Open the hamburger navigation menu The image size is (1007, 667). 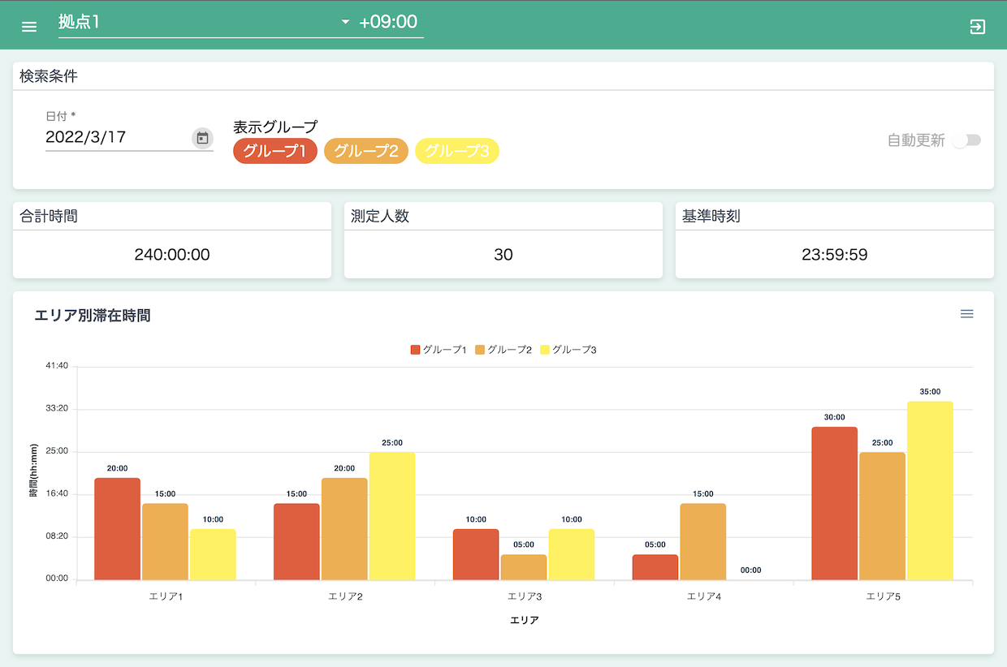(29, 26)
